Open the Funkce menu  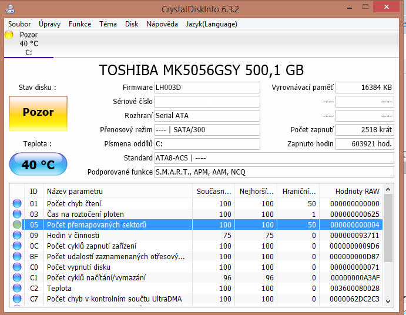[x=80, y=24]
